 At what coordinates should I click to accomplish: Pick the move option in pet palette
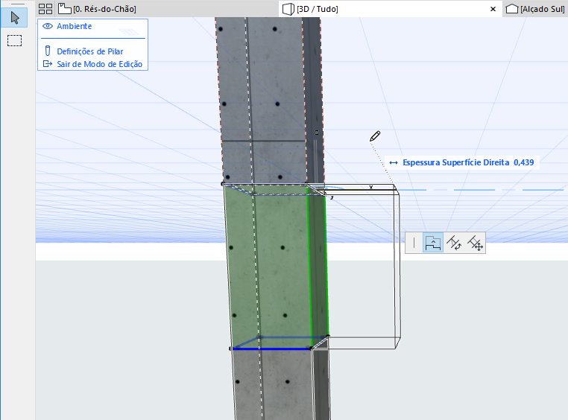(475, 243)
